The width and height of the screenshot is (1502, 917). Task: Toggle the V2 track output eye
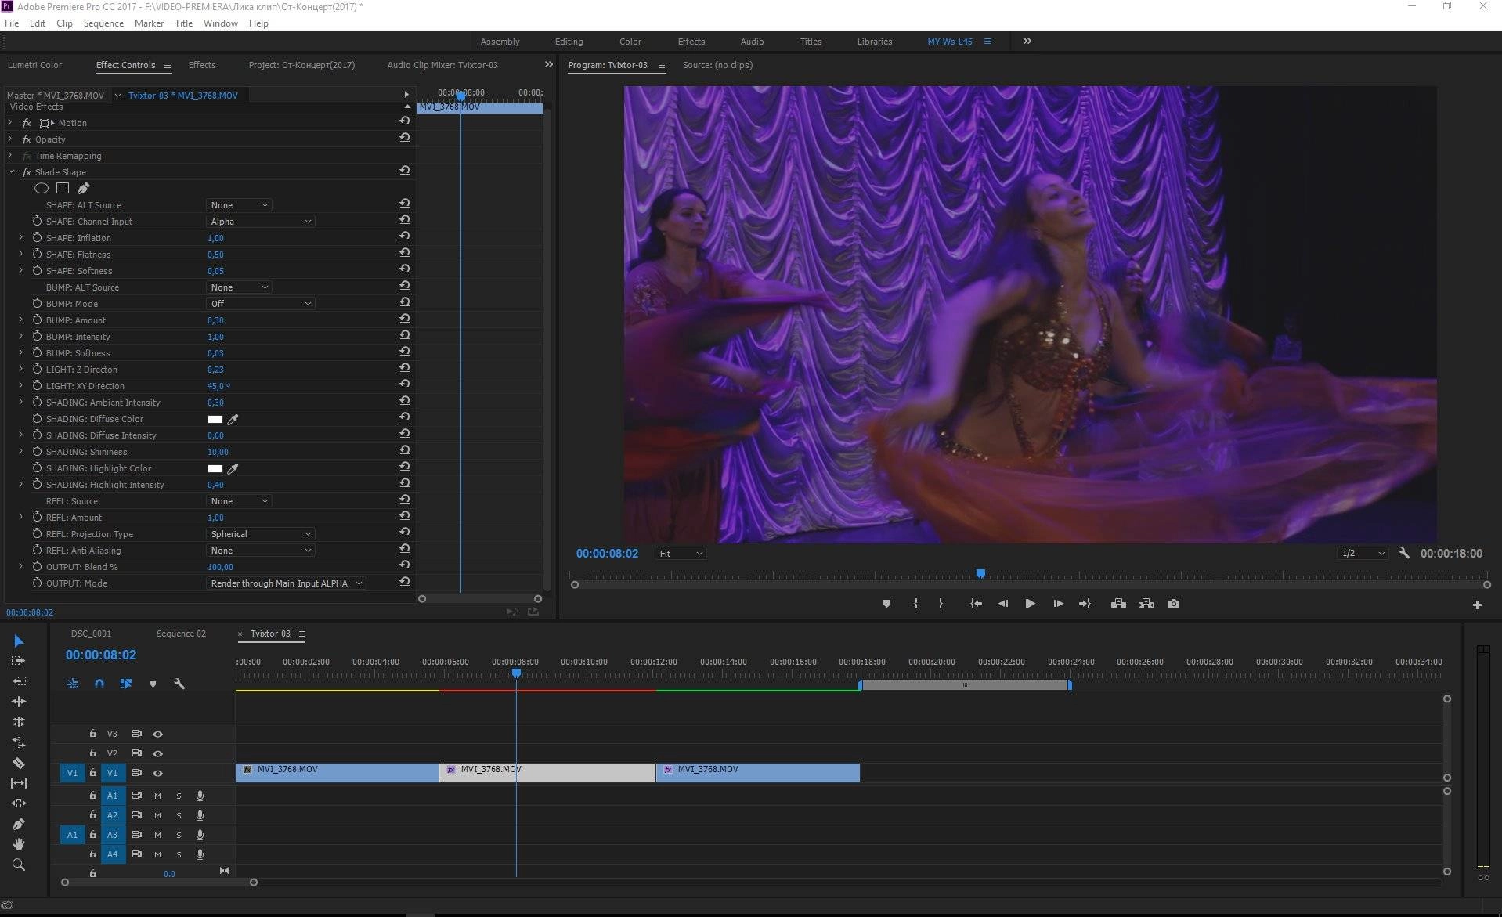[158, 753]
